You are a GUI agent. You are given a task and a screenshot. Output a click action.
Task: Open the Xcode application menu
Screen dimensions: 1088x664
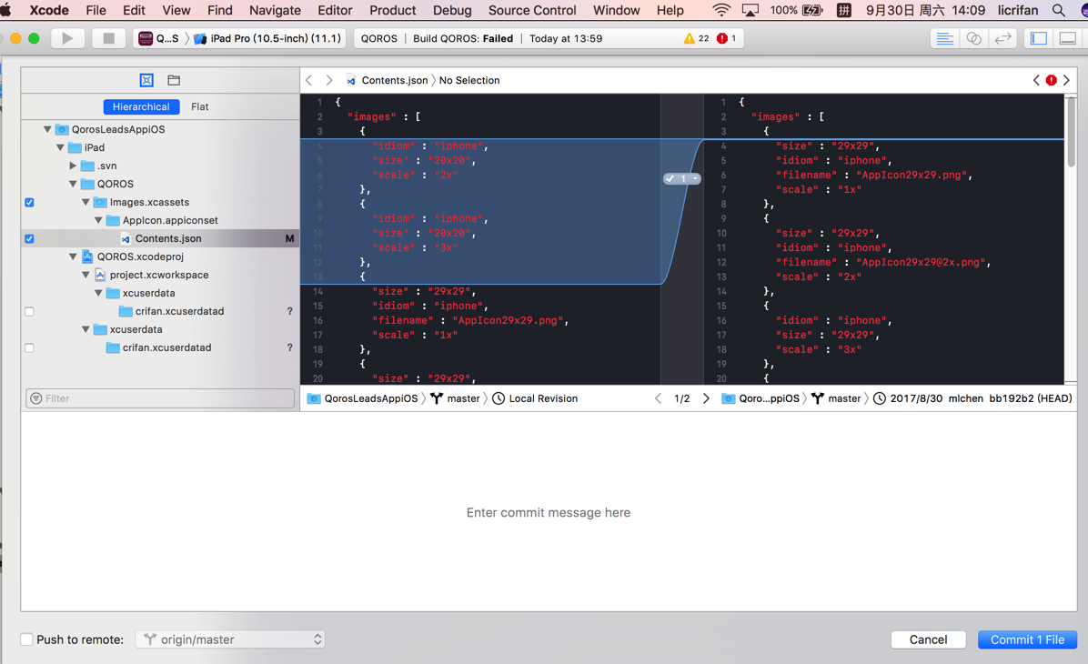pyautogui.click(x=48, y=10)
